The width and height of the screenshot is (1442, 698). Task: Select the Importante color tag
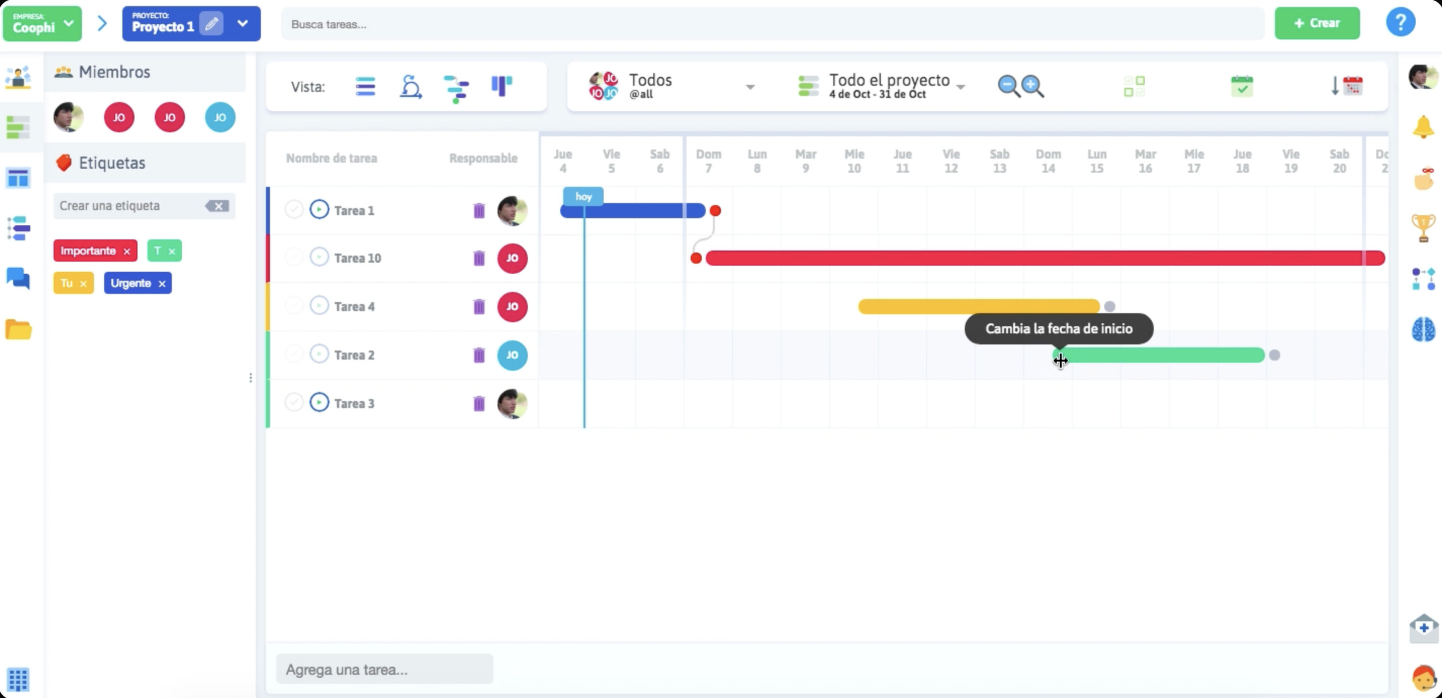pyautogui.click(x=88, y=250)
